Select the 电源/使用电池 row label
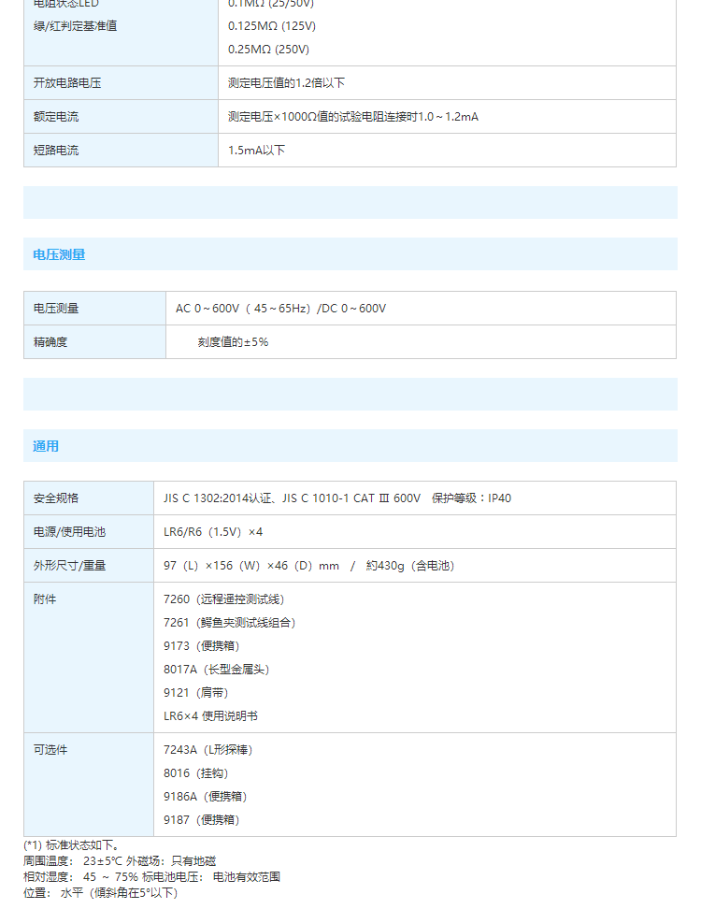 69,531
